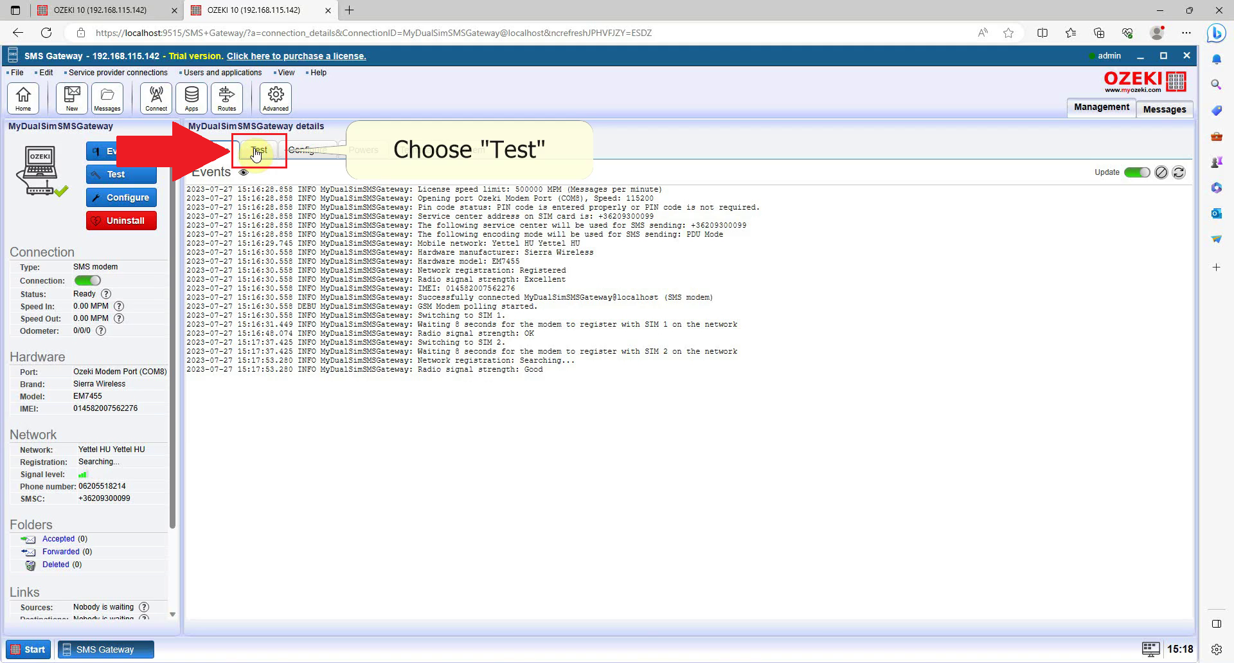This screenshot has height=663, width=1234.
Task: Toggle the Connection switch off
Action: click(87, 280)
